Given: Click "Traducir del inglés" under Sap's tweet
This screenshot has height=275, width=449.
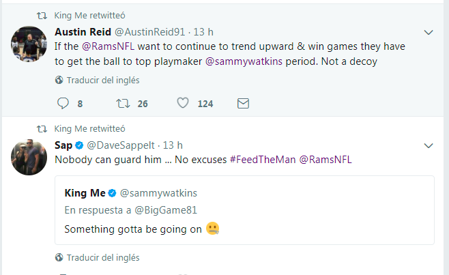Looking at the screenshot, I should pyautogui.click(x=103, y=257).
